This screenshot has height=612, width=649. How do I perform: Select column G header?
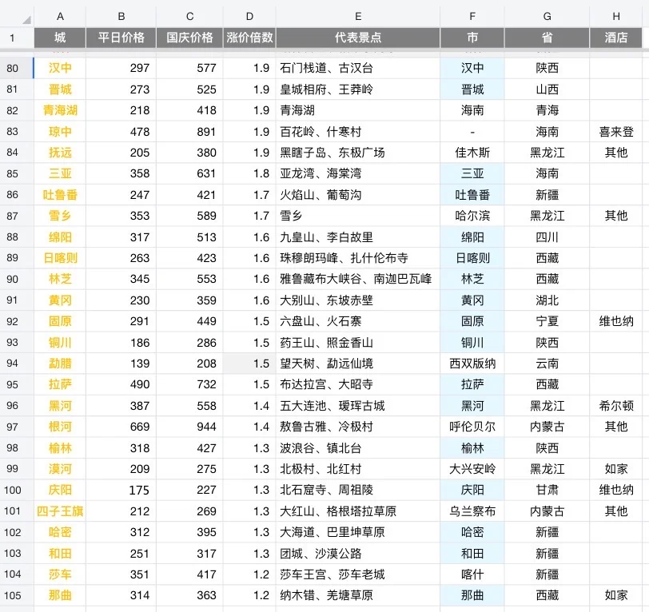tap(547, 16)
